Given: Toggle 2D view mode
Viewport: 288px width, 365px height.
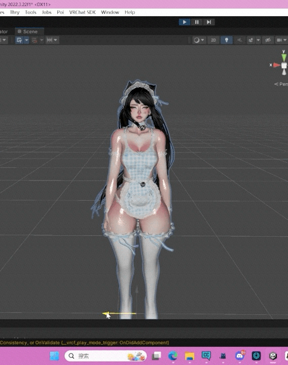Looking at the screenshot, I should [213, 40].
